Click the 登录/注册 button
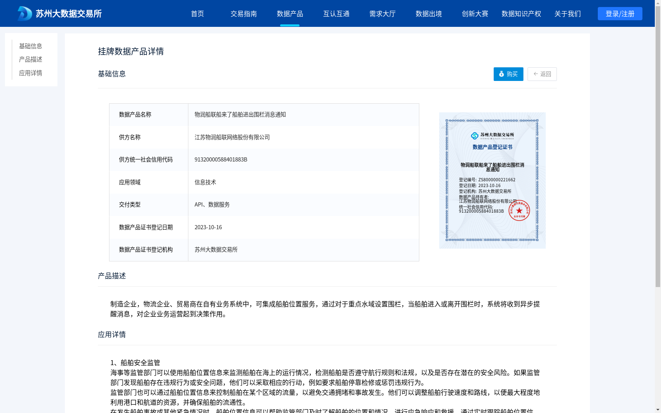The image size is (661, 413). pos(620,14)
